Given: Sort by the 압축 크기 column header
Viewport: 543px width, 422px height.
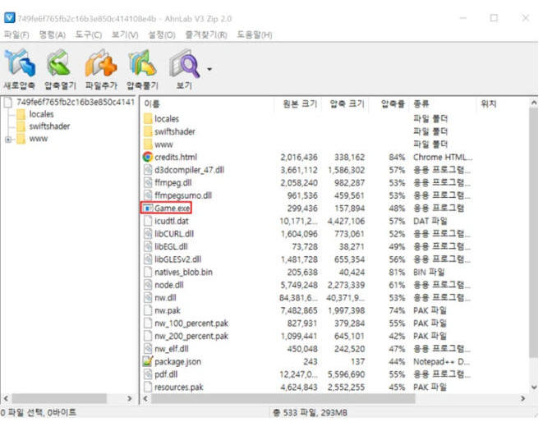Looking at the screenshot, I should point(347,103).
